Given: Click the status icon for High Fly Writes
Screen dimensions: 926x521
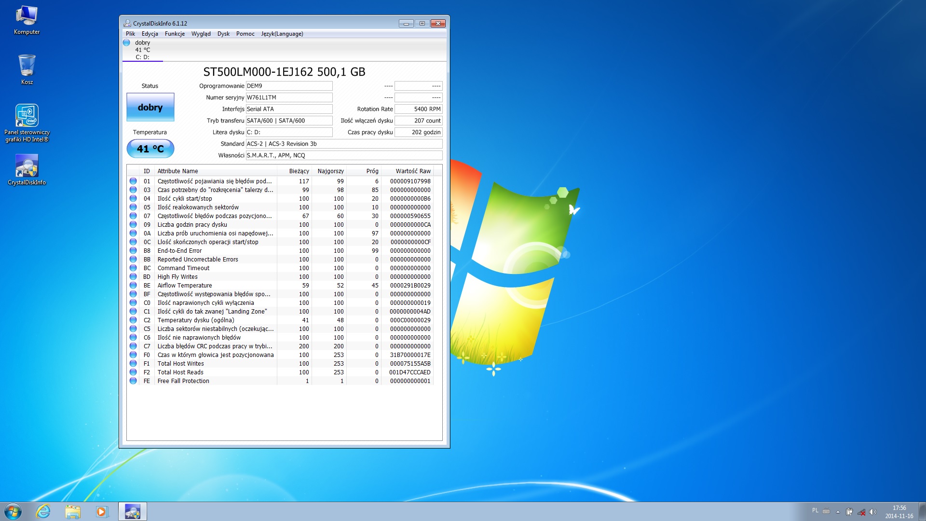Looking at the screenshot, I should pyautogui.click(x=133, y=276).
